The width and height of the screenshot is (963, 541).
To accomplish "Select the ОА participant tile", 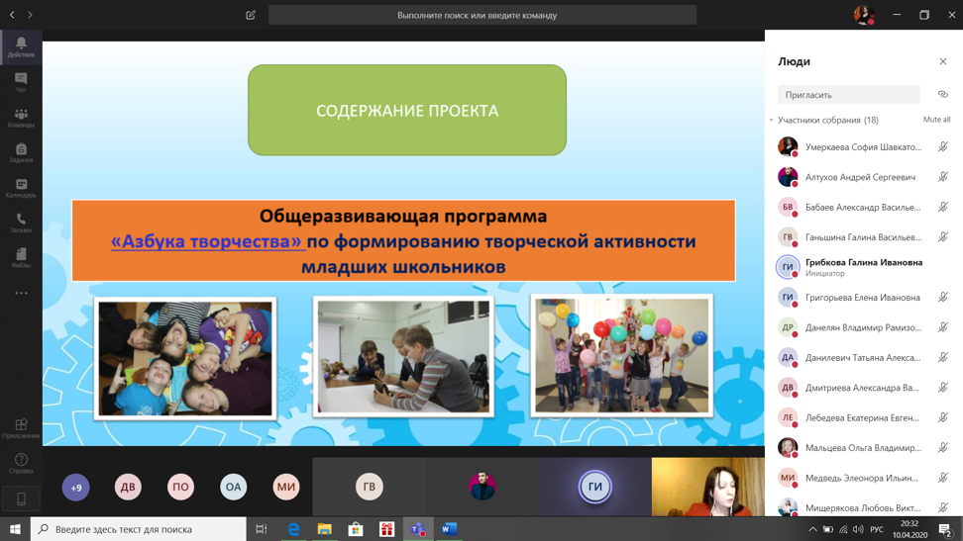I will pyautogui.click(x=234, y=487).
